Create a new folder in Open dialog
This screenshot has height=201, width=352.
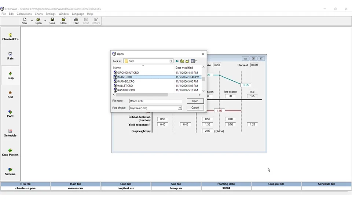pos(187,61)
